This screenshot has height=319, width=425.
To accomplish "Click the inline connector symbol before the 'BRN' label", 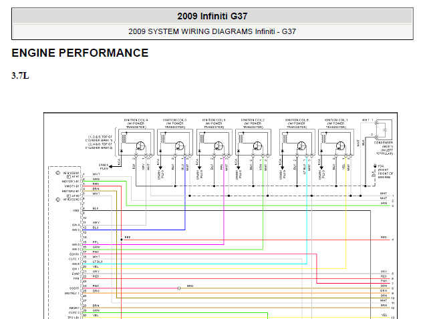I will coord(179,288).
